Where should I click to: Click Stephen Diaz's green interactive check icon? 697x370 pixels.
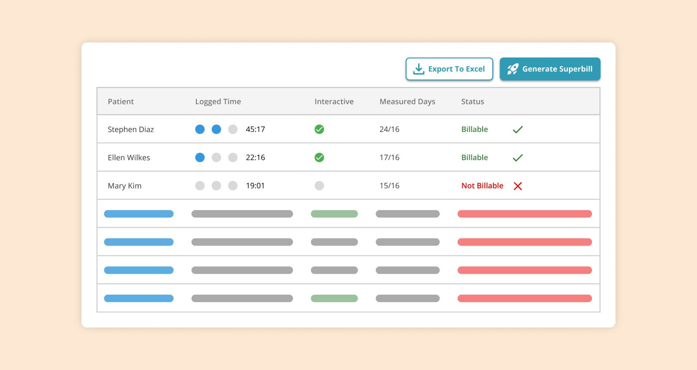click(319, 129)
